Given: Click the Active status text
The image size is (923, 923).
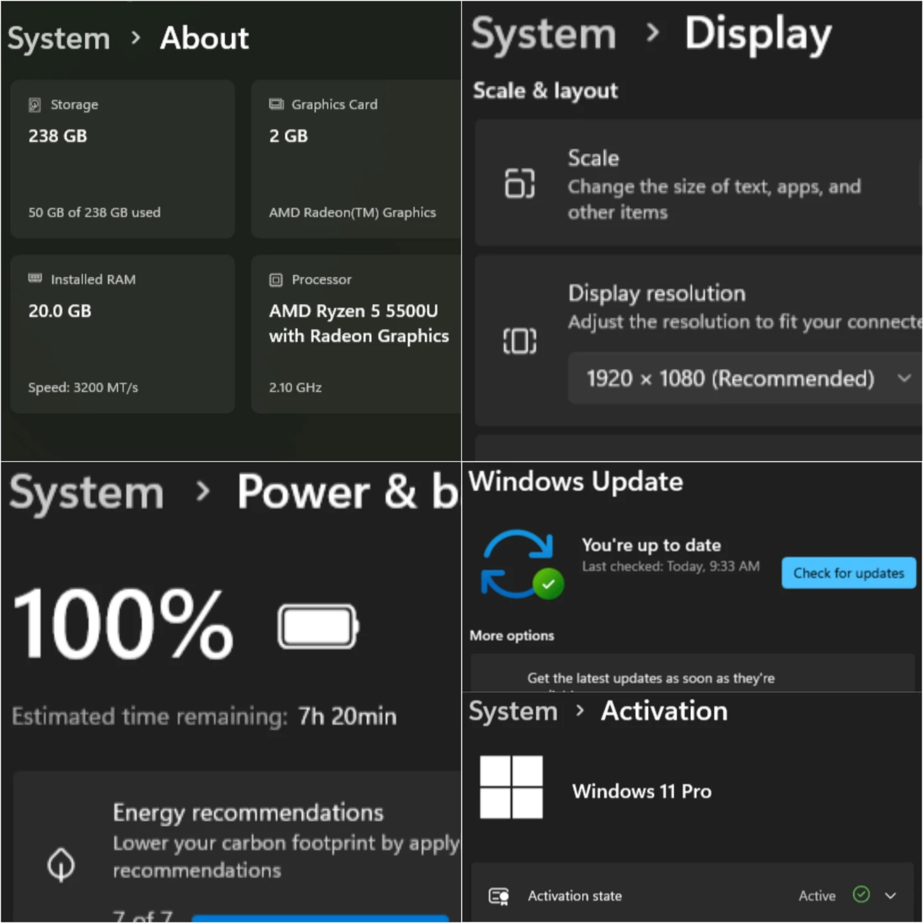Looking at the screenshot, I should pos(817,896).
